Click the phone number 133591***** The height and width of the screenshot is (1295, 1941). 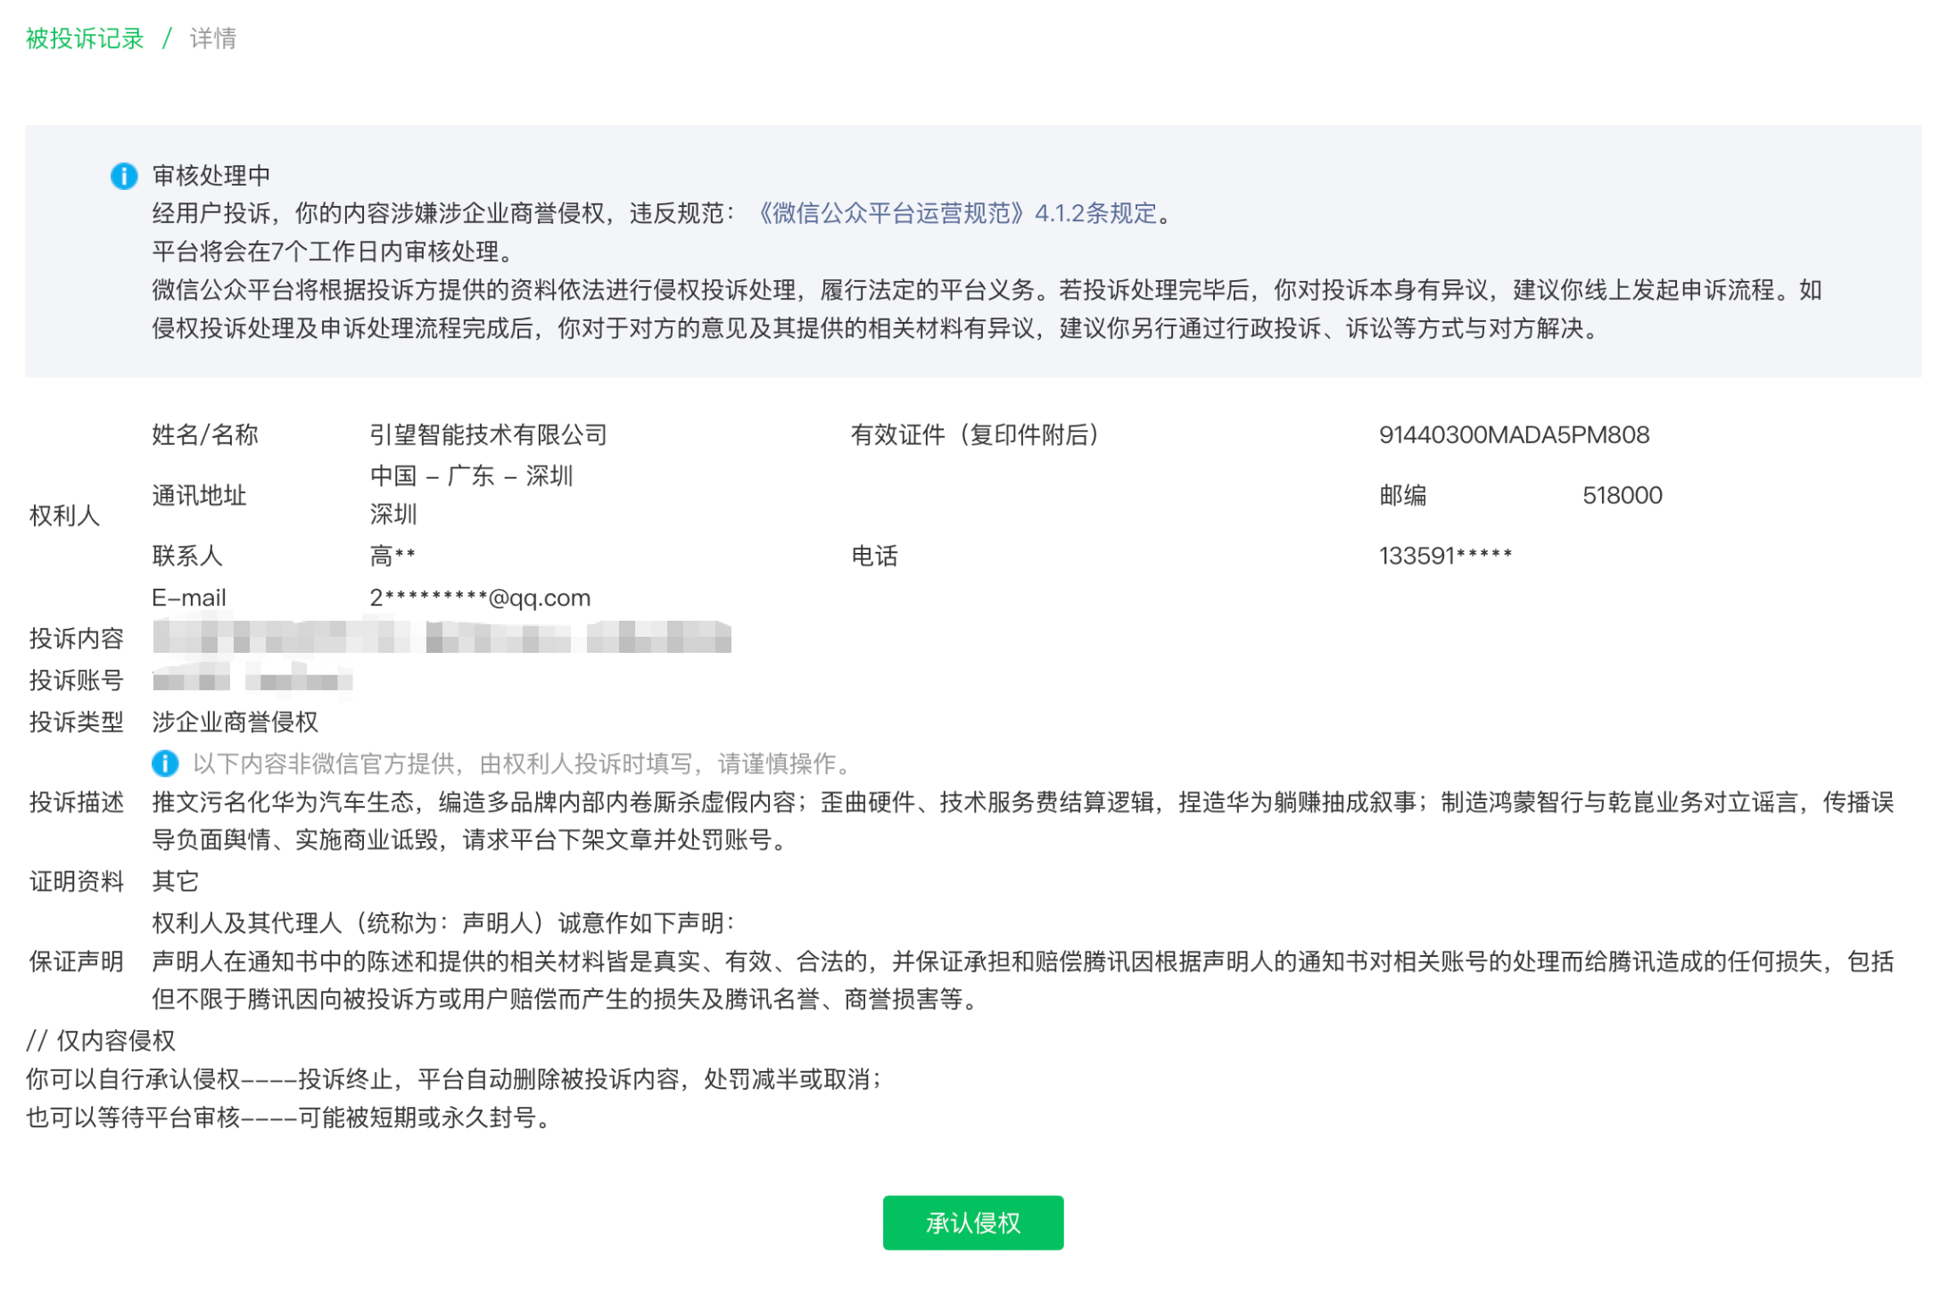1446,557
